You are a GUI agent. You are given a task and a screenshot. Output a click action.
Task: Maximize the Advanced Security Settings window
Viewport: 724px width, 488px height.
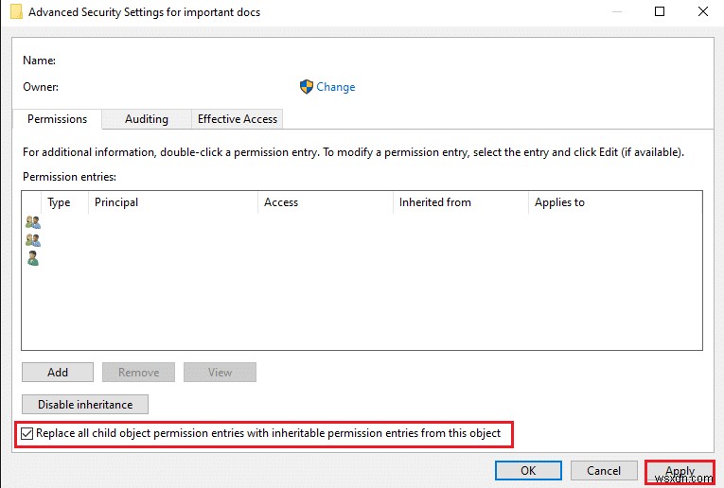pos(660,12)
